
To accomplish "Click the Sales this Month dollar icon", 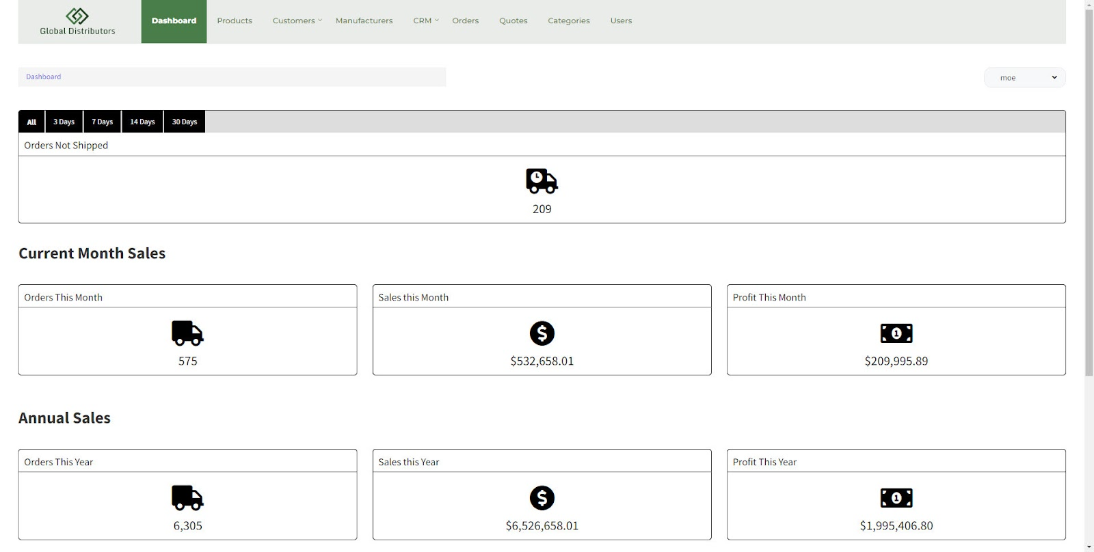I will tap(542, 333).
